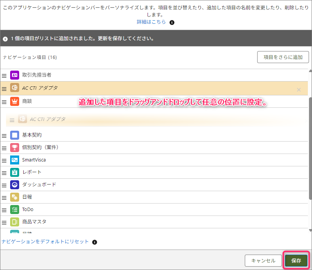Click the drag handle for レポート row
312x270 pixels.
[x=4, y=173]
